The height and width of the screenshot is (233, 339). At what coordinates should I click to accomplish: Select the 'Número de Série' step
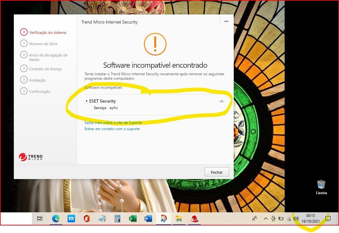click(43, 44)
